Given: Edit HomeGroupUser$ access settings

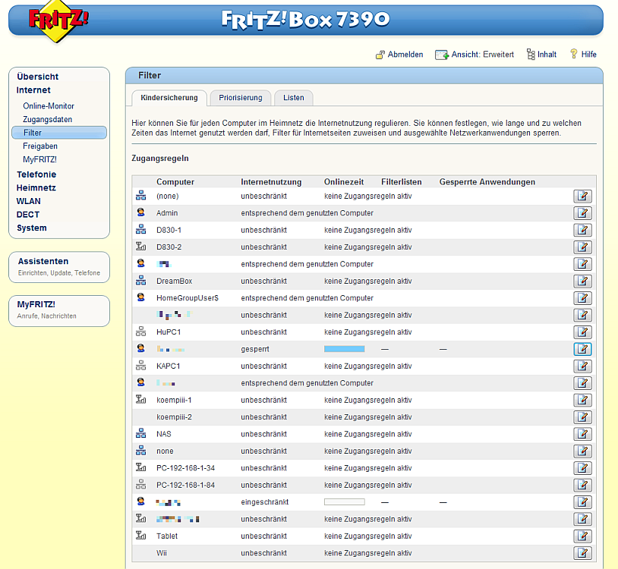Looking at the screenshot, I should pos(582,298).
